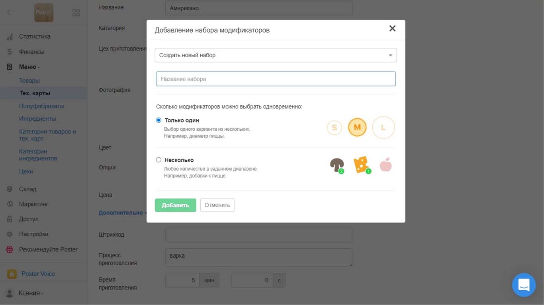Click the apple modifier illustration
The height and width of the screenshot is (305, 544).
pyautogui.click(x=385, y=164)
